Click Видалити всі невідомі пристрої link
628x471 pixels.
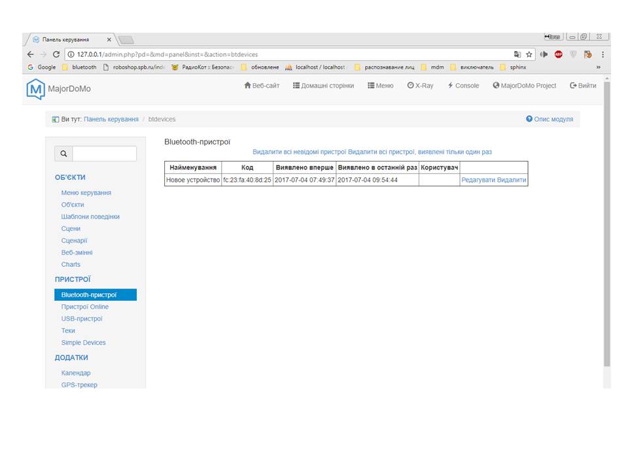pos(299,152)
